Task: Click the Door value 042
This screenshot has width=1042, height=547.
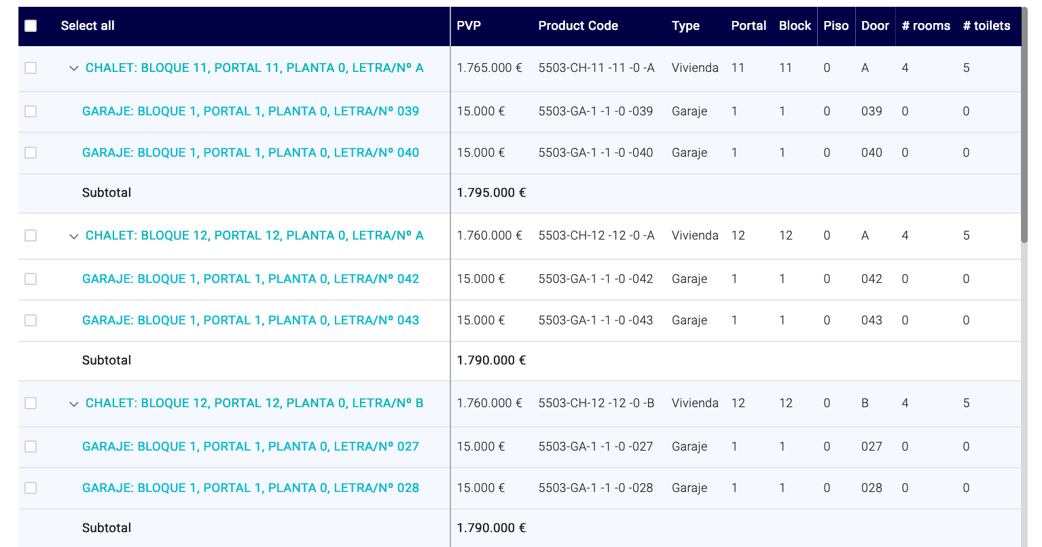Action: 872,279
